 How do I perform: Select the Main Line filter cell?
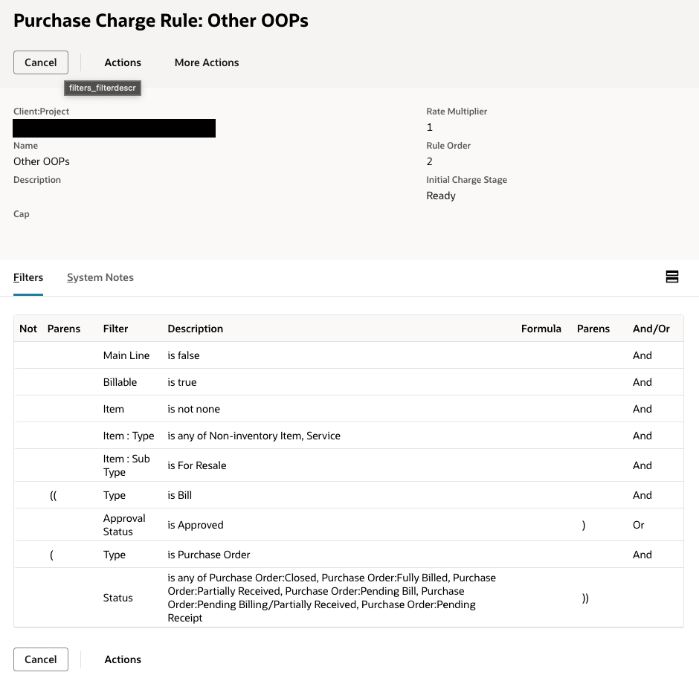tap(126, 355)
